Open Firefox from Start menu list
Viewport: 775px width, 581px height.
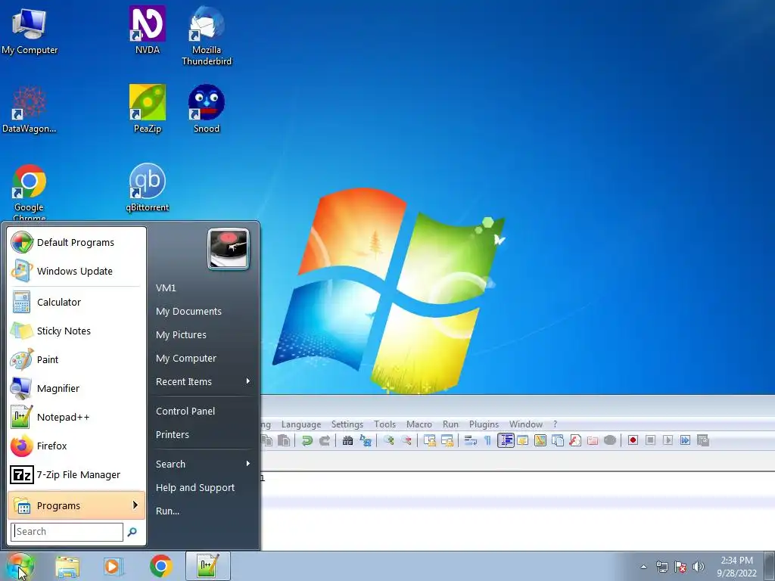(76, 446)
